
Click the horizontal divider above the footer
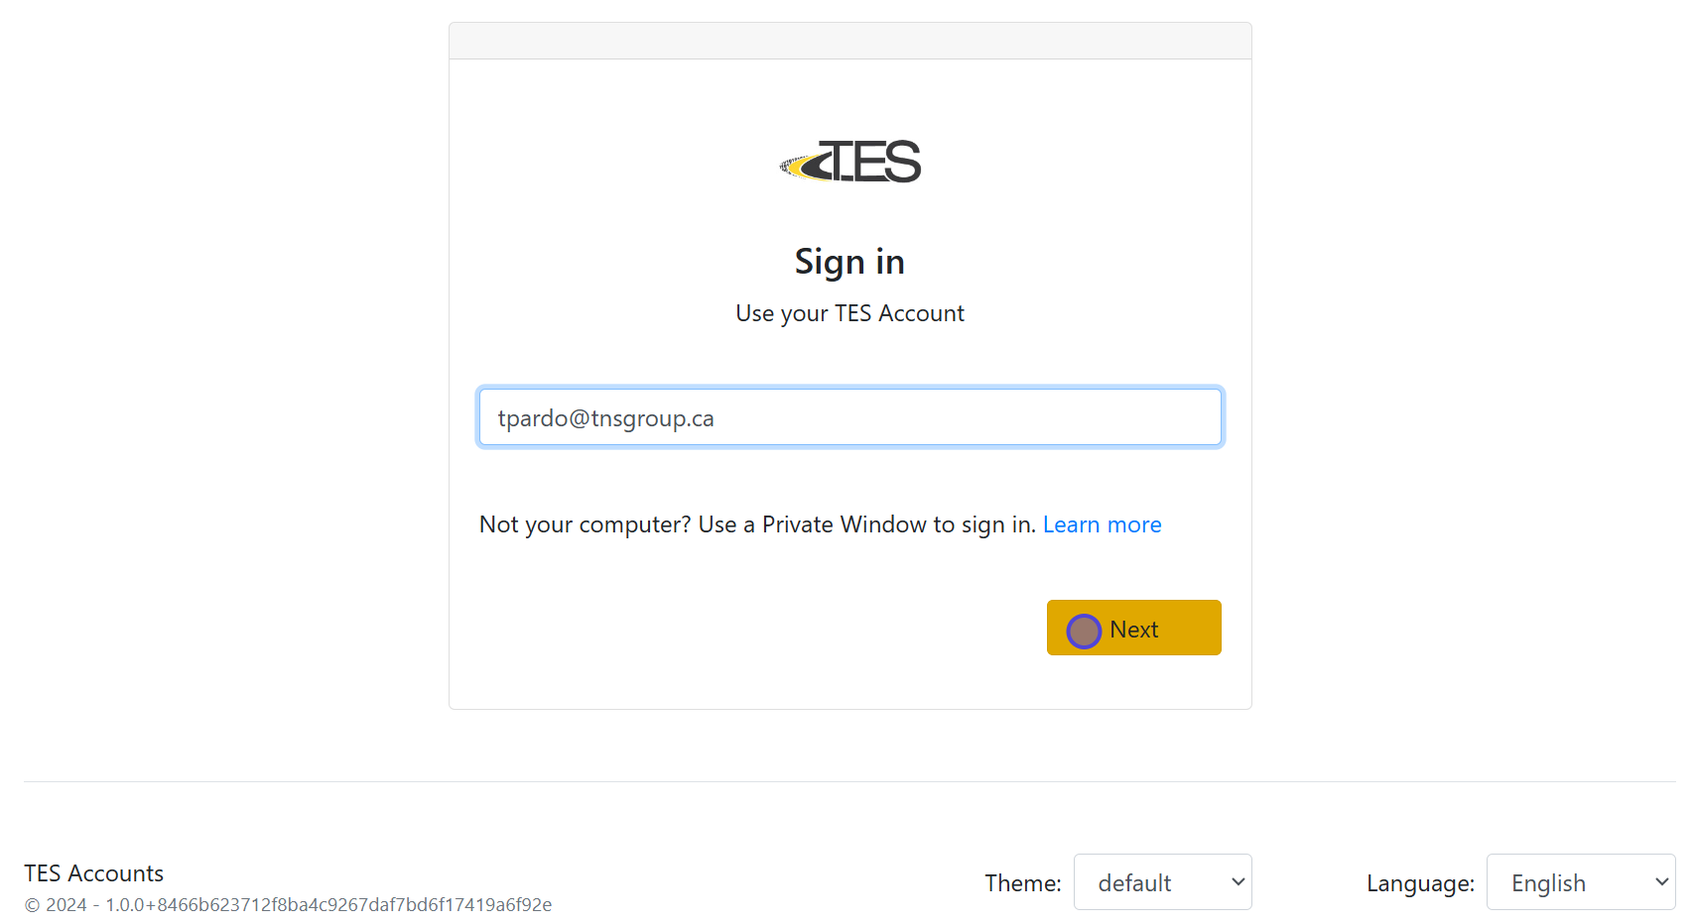pos(849,781)
